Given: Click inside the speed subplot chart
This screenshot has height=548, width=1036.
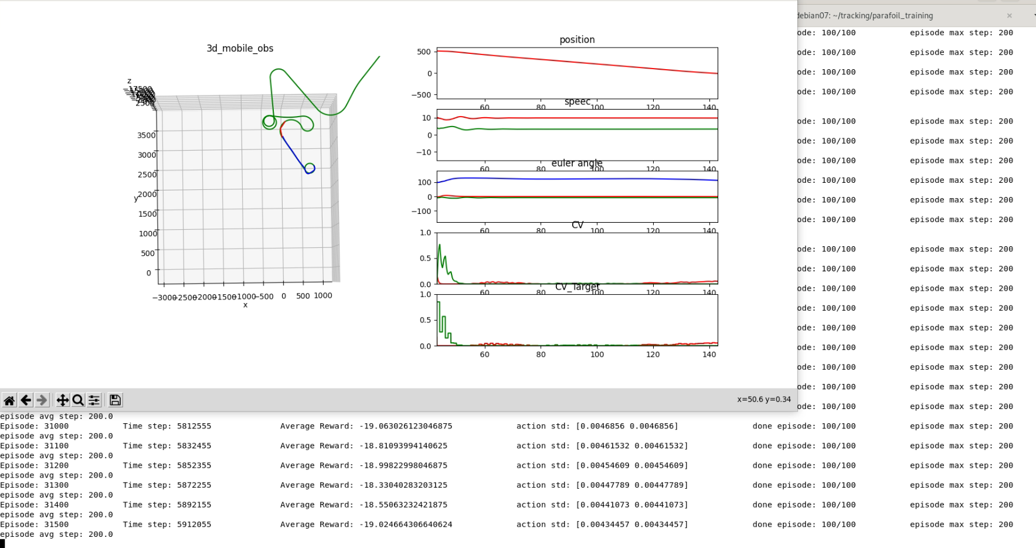Looking at the screenshot, I should point(577,135).
